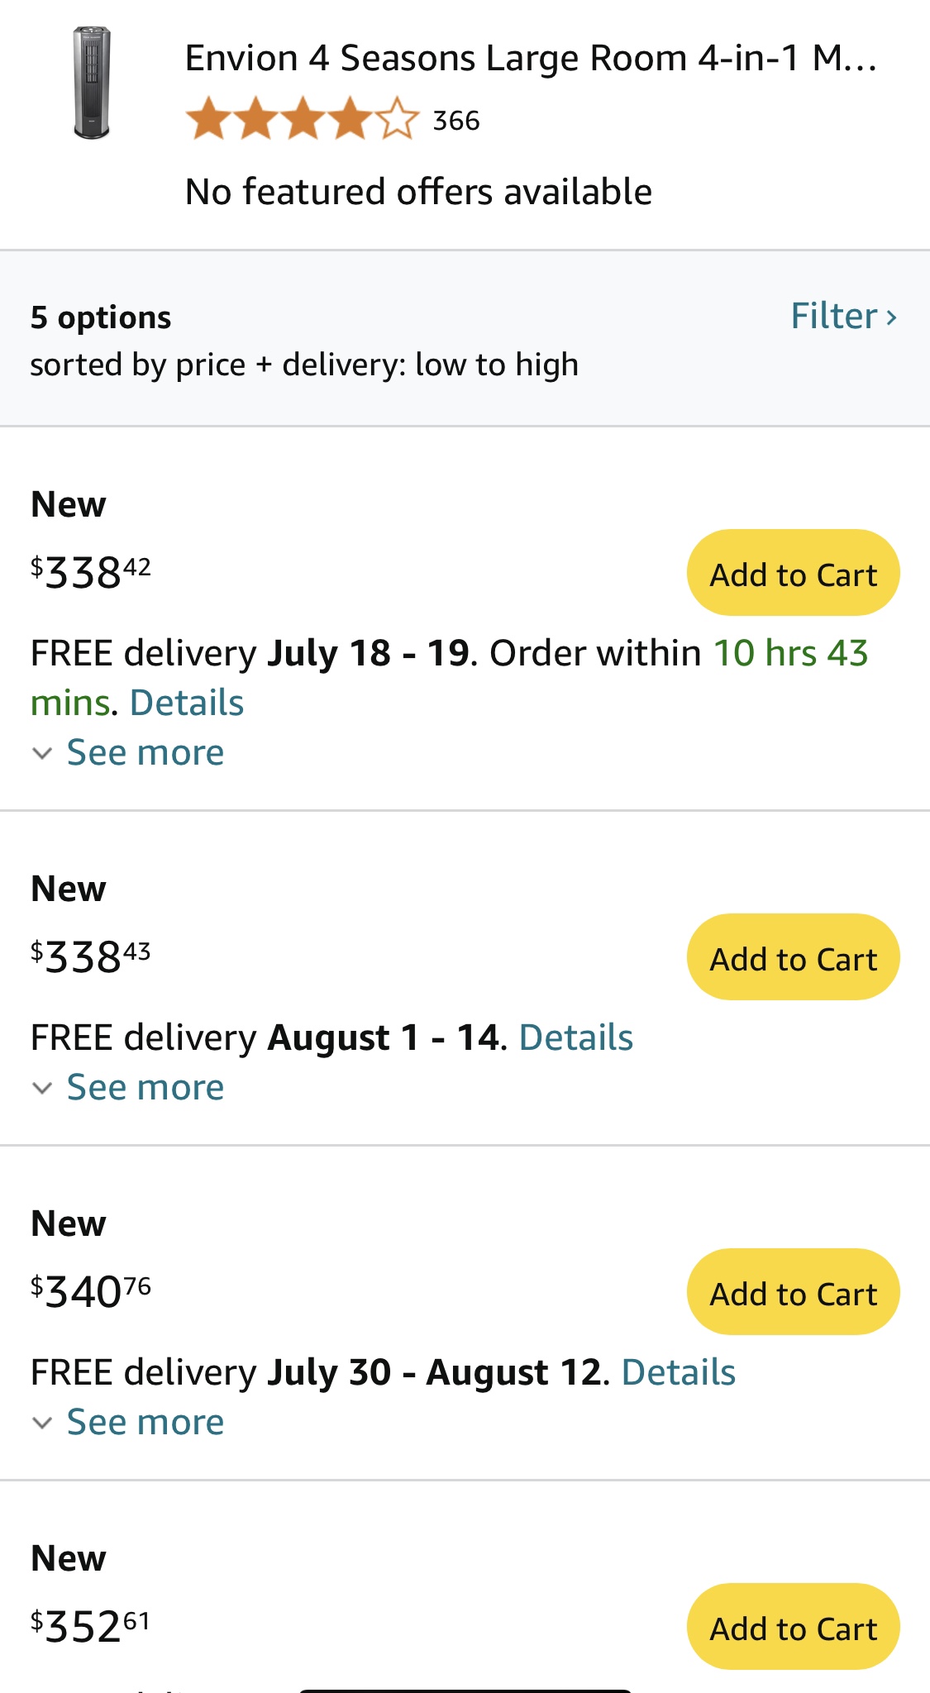930x1693 pixels.
Task: Add the $338.42 offer to cart
Action: (793, 573)
